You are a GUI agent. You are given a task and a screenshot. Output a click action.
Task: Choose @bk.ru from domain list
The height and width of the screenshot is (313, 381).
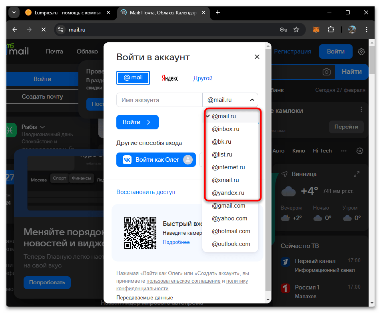point(230,142)
